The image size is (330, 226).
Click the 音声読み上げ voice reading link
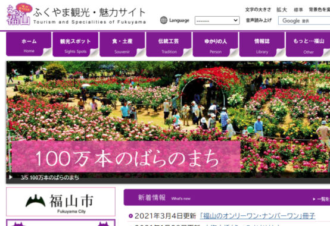coord(259,20)
